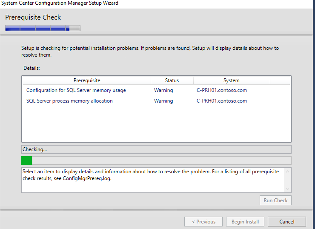The height and width of the screenshot is (229, 315).
Task: Click C-PRH01.contoso.com in the memory allocation row
Action: (x=222, y=101)
